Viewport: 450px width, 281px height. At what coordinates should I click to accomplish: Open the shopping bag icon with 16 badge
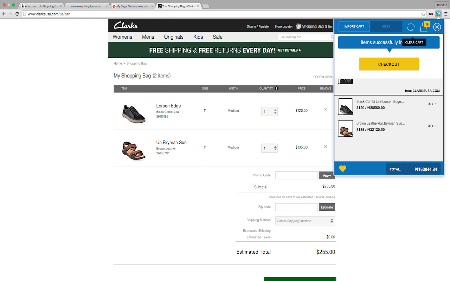424,27
